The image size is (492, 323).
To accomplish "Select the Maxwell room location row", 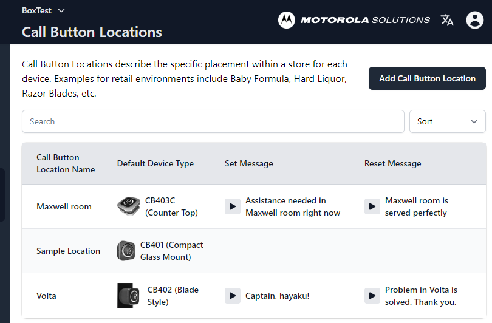I will [x=64, y=206].
